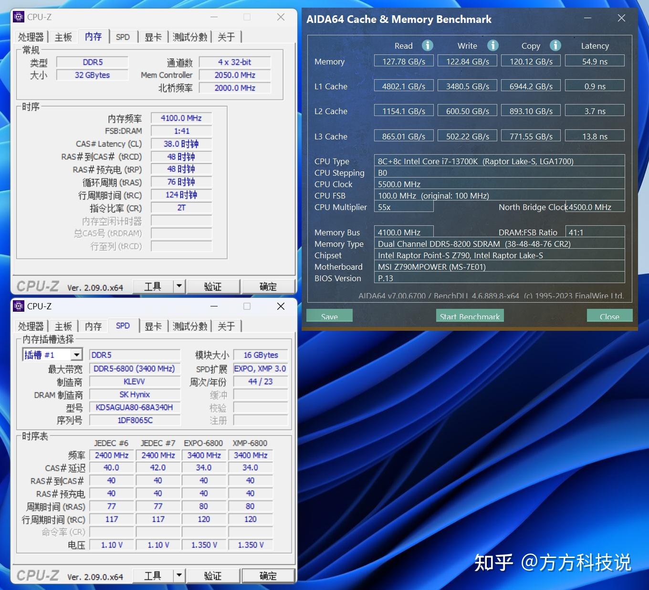Screen dimensions: 649x590
Task: Click Motherboard field MSI Z790MPOWER
Action: 499,266
